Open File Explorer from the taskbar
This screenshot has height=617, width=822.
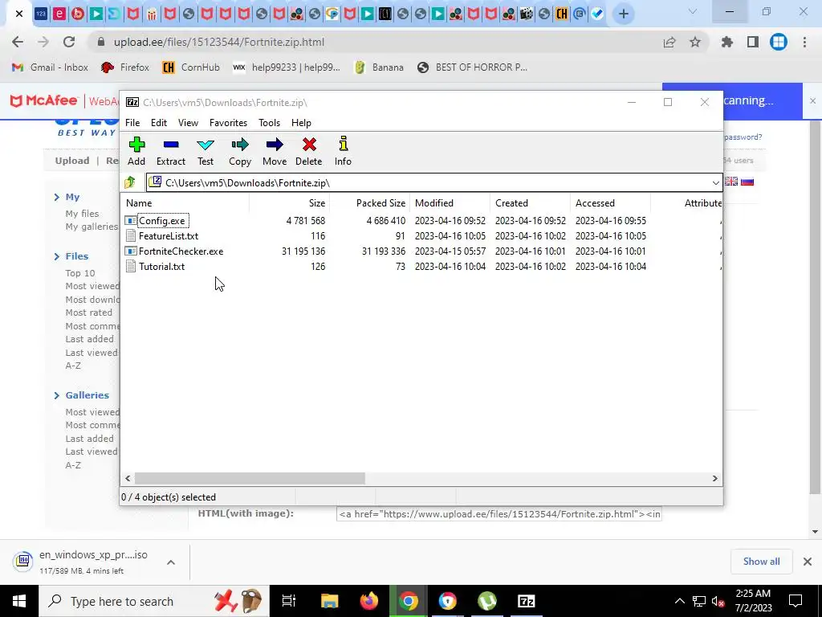330,601
